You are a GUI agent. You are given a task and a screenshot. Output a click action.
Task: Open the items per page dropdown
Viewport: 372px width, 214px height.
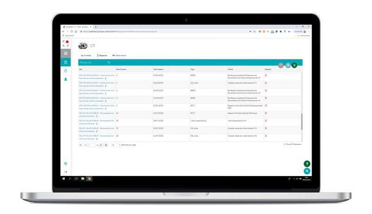[116, 145]
